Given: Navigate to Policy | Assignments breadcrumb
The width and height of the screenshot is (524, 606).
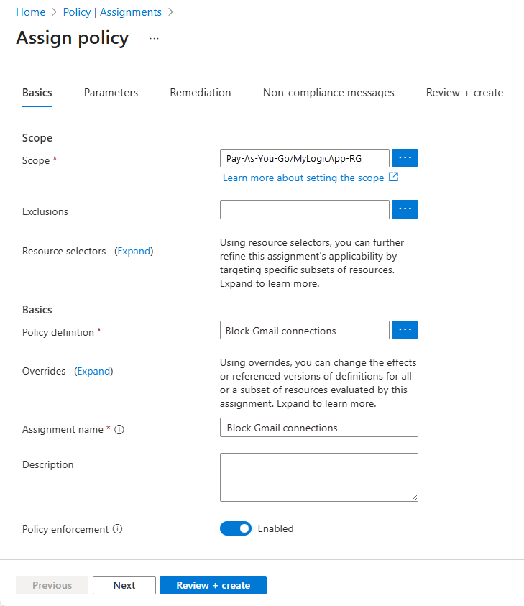Looking at the screenshot, I should (x=112, y=12).
